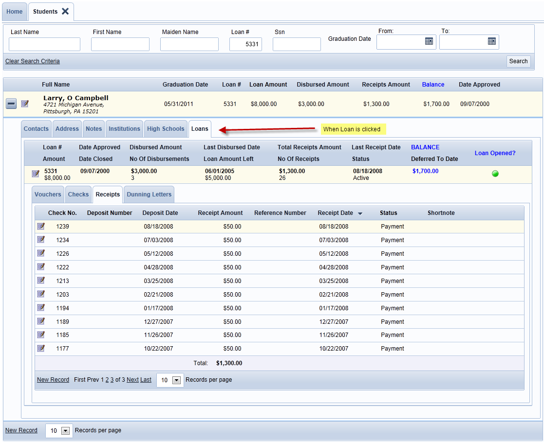Go to Next page of receipts
This screenshot has height=442, width=544.
[132, 380]
